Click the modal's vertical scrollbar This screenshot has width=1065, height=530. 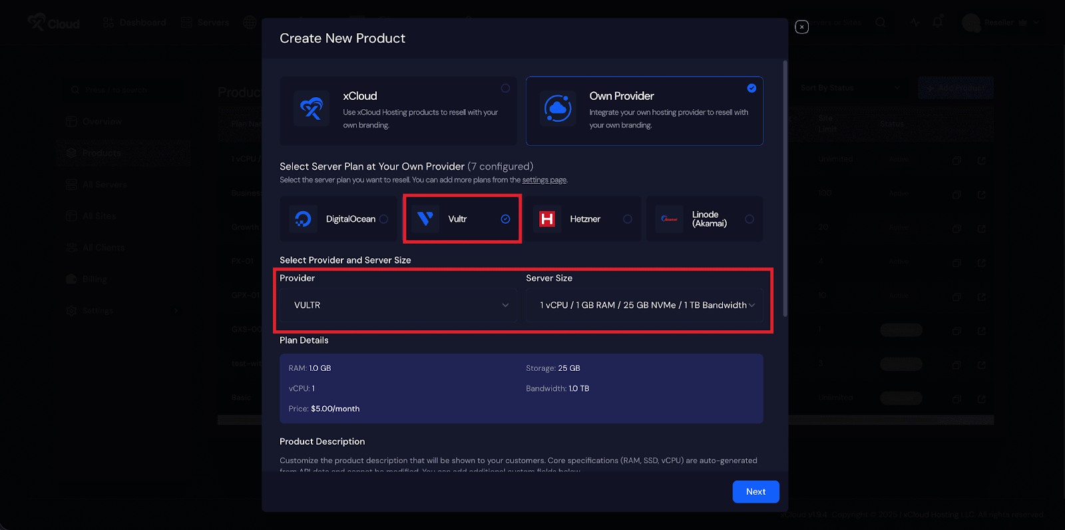click(785, 186)
